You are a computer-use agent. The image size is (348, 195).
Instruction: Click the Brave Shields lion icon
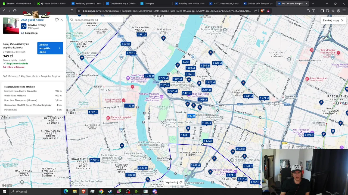click(x=262, y=11)
